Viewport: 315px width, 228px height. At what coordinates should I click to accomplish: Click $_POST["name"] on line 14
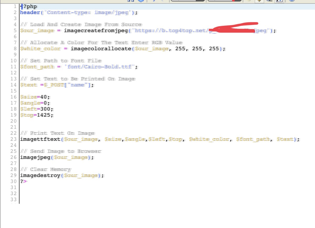(x=67, y=85)
